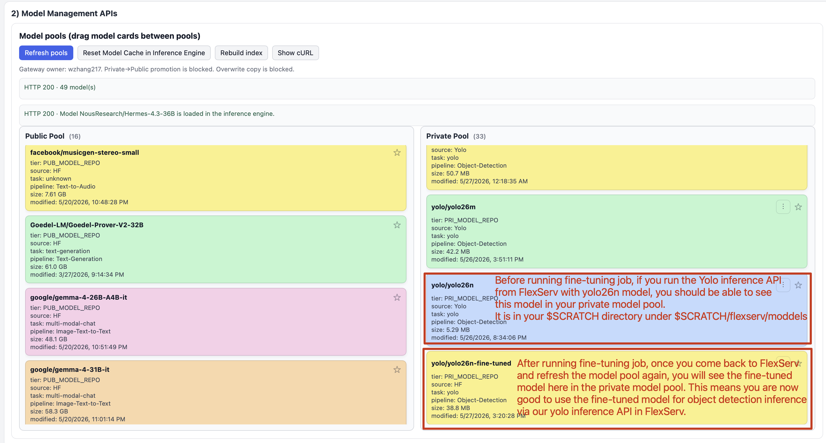
Task: Open the kebab menu on yolo/yolo26n
Action: [x=783, y=285]
